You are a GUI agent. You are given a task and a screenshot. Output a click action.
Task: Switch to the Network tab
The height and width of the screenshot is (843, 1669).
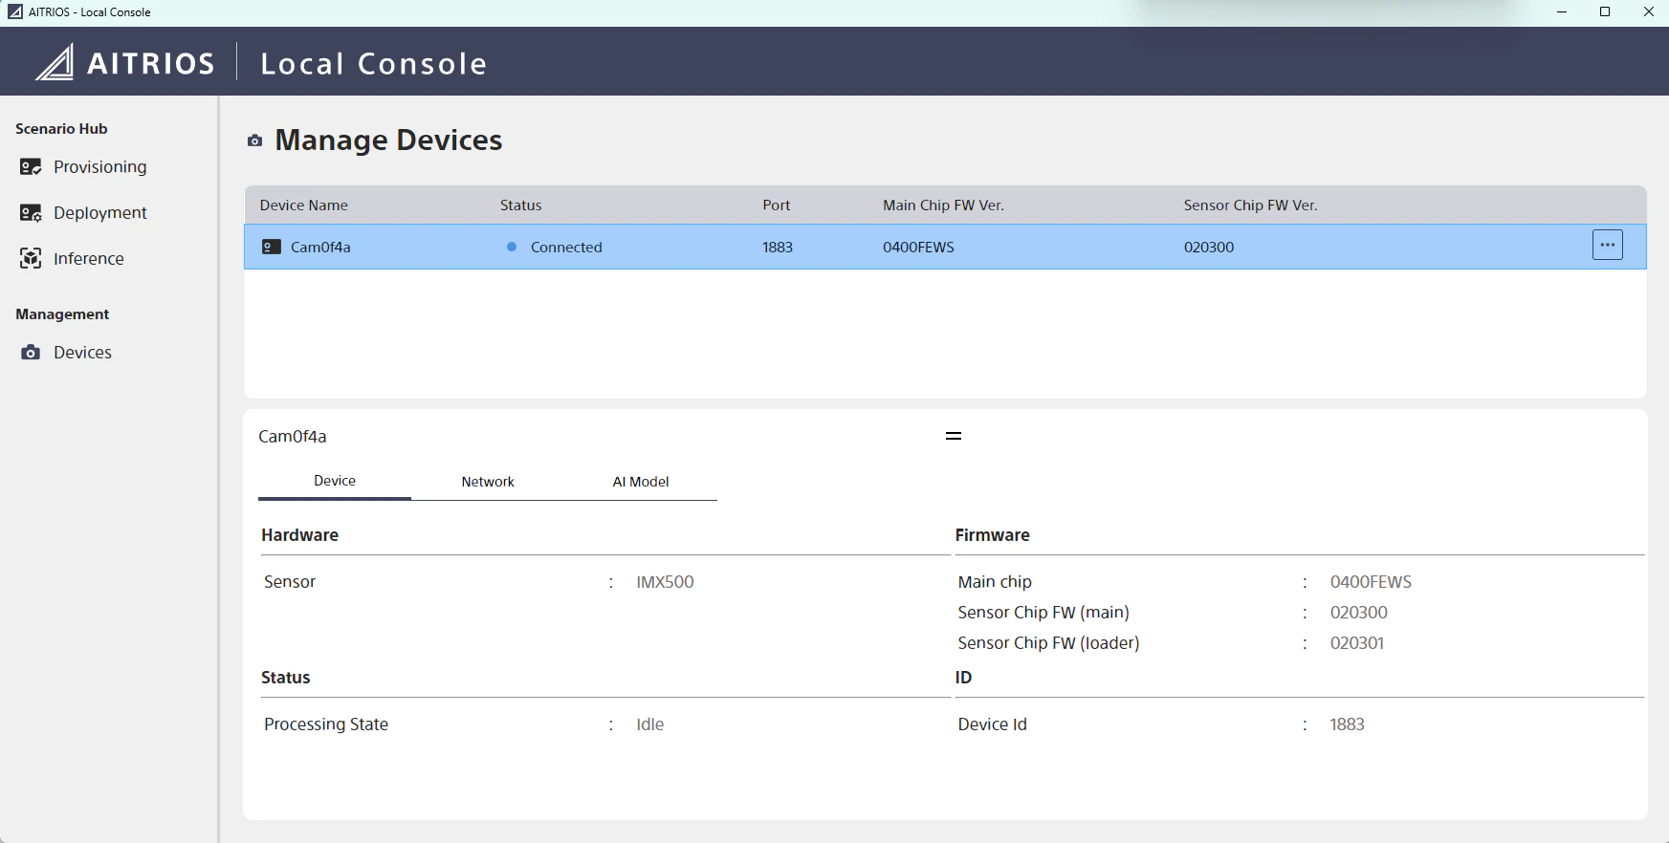coord(488,482)
